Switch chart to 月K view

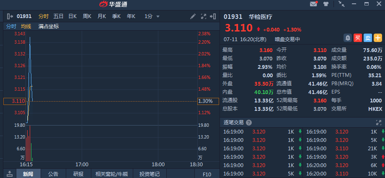click(102, 16)
